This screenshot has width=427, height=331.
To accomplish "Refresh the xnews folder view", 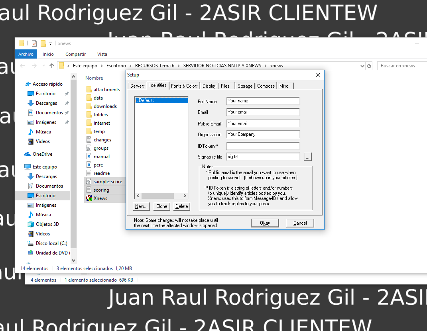I will point(369,66).
